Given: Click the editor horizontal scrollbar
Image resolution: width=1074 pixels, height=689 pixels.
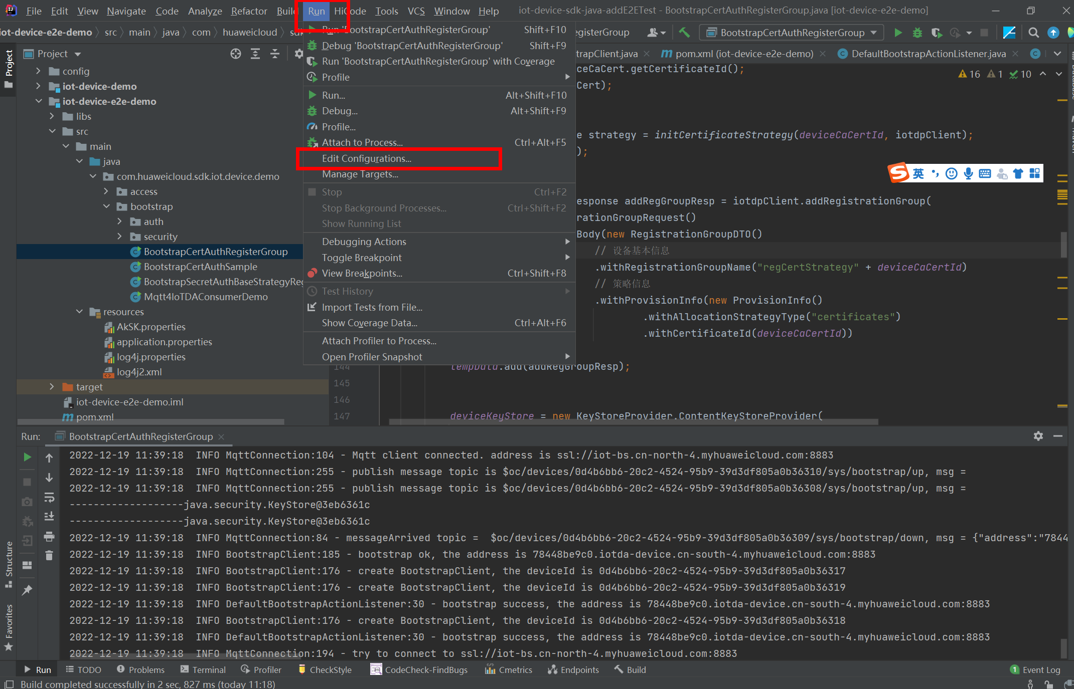Looking at the screenshot, I should (x=634, y=422).
